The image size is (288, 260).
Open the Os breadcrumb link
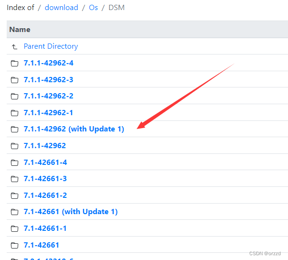pos(93,8)
